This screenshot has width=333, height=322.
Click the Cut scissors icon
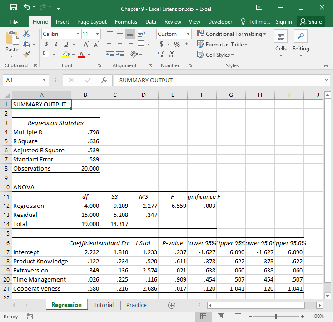26,34
